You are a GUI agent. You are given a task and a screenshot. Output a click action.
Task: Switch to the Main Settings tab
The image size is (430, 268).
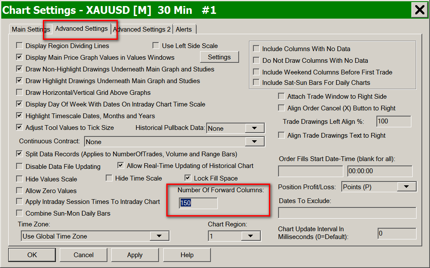tap(30, 29)
